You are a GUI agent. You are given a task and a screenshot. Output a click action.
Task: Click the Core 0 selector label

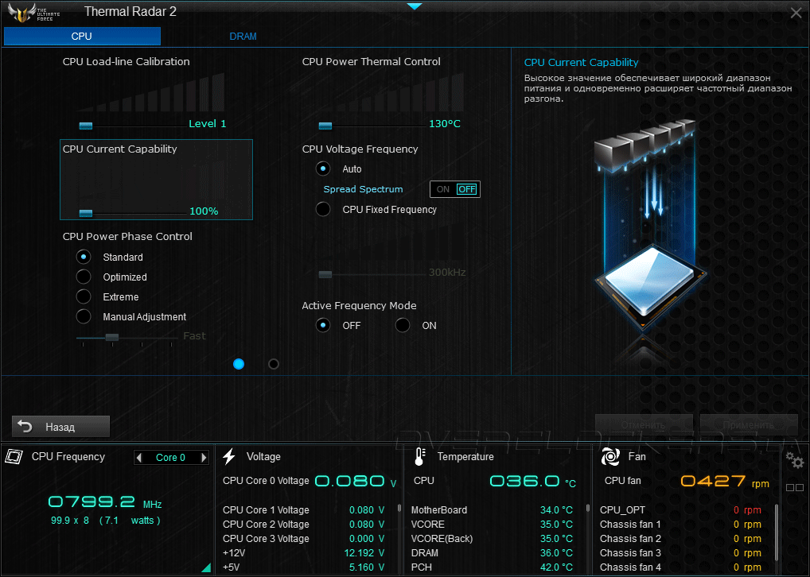(170, 457)
